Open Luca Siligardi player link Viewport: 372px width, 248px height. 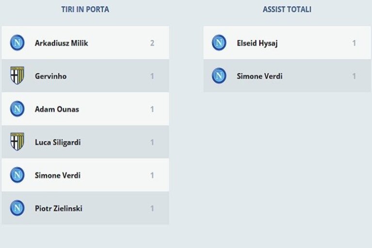(x=58, y=142)
